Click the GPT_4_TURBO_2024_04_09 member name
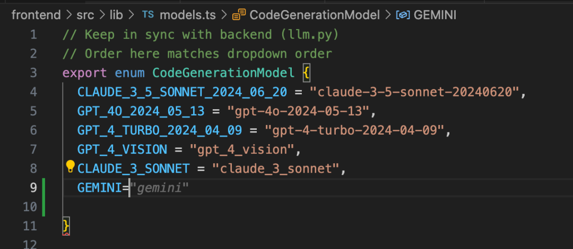The height and width of the screenshot is (249, 573). coord(160,130)
